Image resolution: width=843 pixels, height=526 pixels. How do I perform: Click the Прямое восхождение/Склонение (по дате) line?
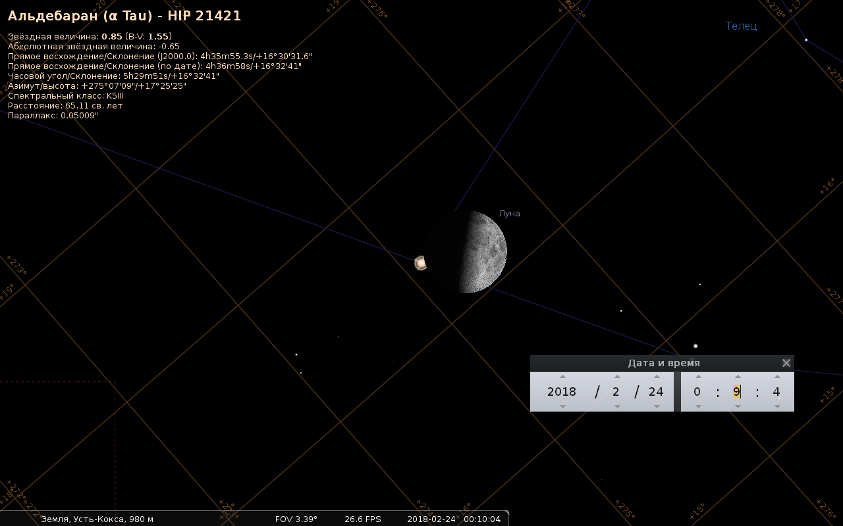click(x=155, y=66)
